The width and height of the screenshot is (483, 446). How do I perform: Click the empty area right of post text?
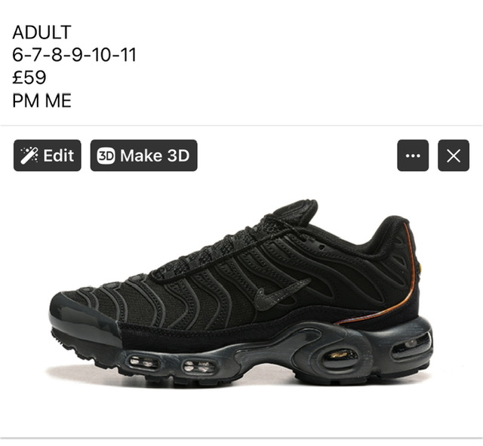pyautogui.click(x=308, y=65)
